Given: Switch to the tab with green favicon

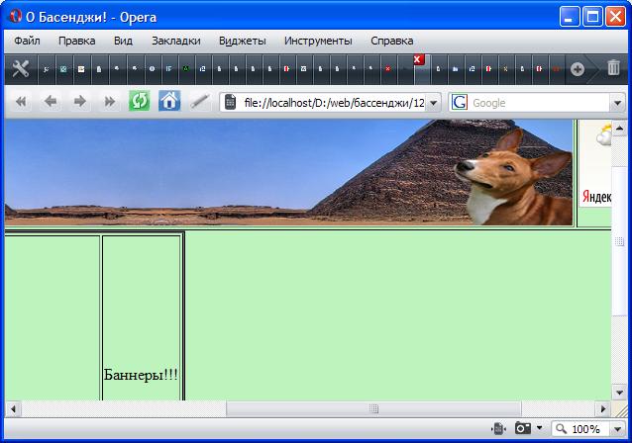Looking at the screenshot, I should pos(186,69).
